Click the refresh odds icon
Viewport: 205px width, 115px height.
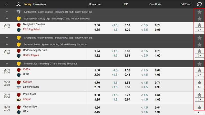[x=199, y=4]
